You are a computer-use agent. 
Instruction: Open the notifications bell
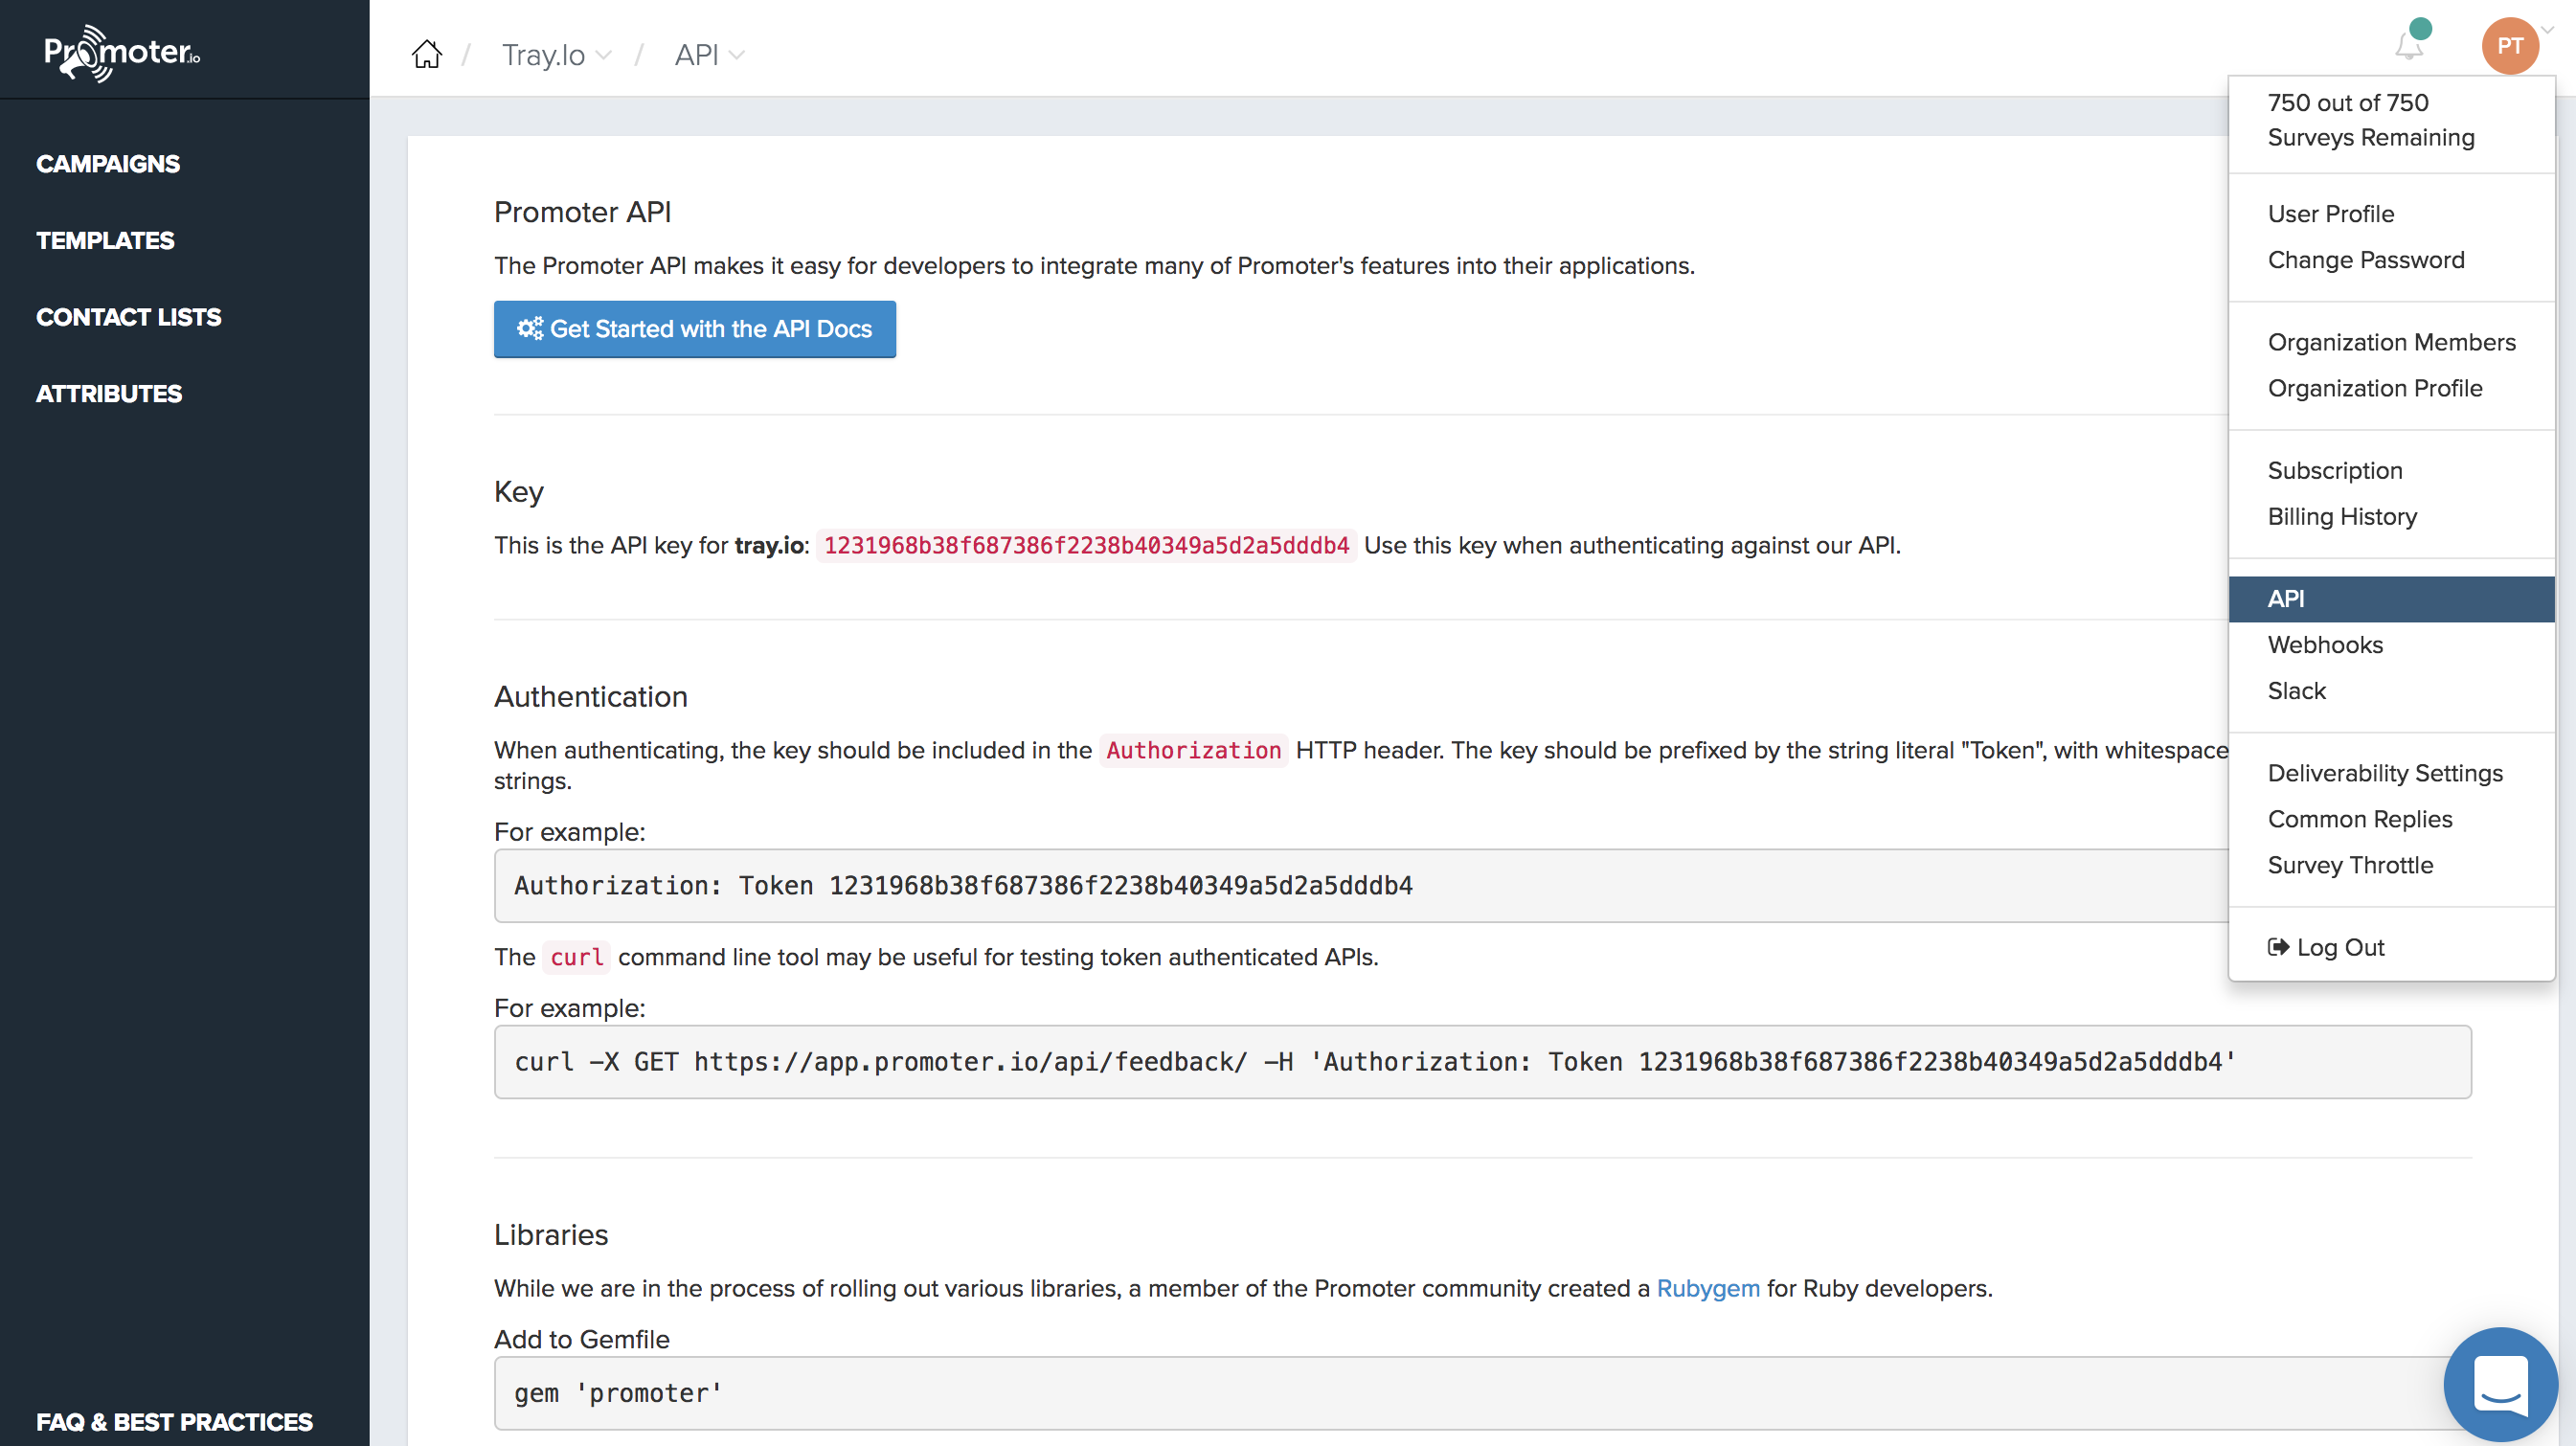2409,46
